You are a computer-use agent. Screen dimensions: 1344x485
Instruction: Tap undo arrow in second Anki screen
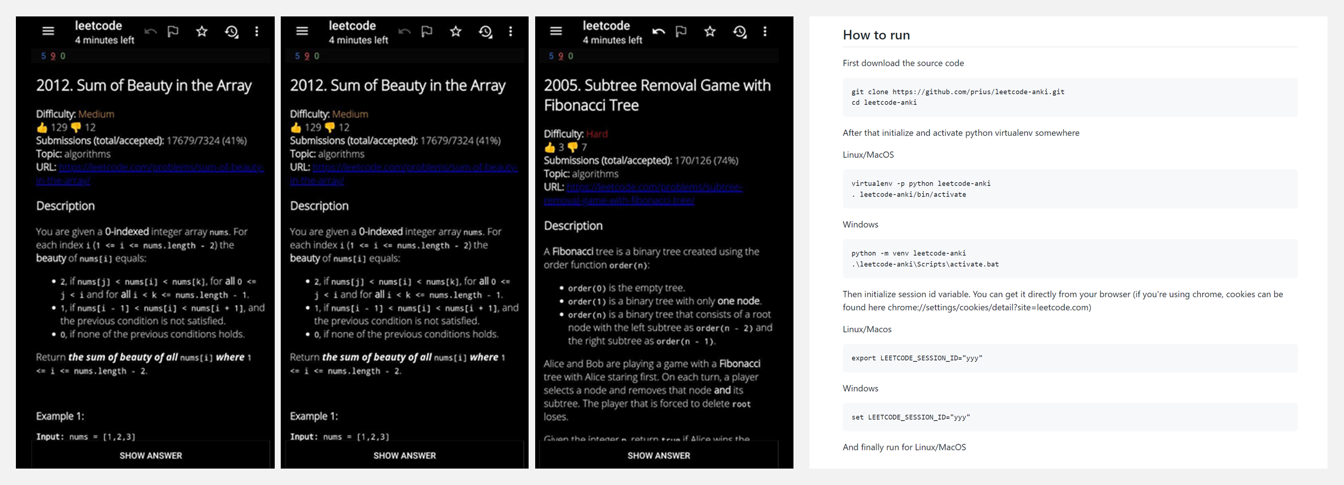pos(404,32)
